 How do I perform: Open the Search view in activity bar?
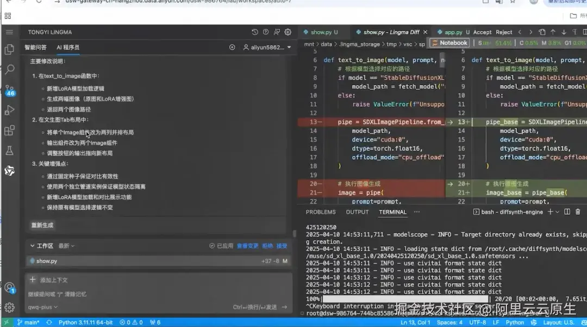tap(9, 69)
